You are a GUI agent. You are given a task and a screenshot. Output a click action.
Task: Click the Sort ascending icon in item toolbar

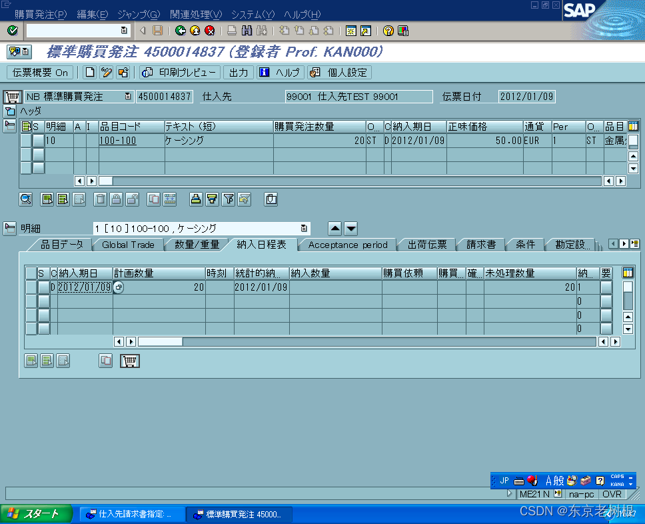196,199
